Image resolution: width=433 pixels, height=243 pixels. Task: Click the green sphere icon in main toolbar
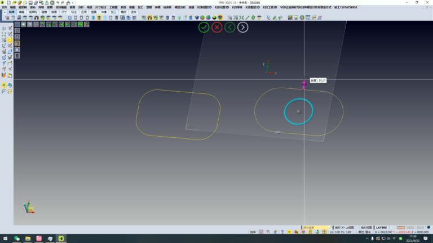tap(202, 17)
